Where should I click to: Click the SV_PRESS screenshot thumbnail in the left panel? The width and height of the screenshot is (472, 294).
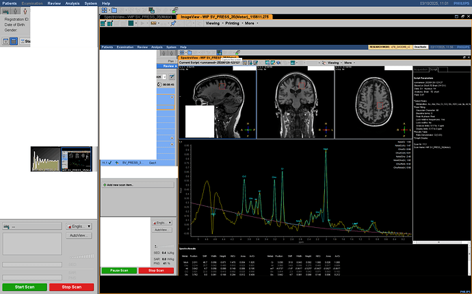click(x=77, y=159)
